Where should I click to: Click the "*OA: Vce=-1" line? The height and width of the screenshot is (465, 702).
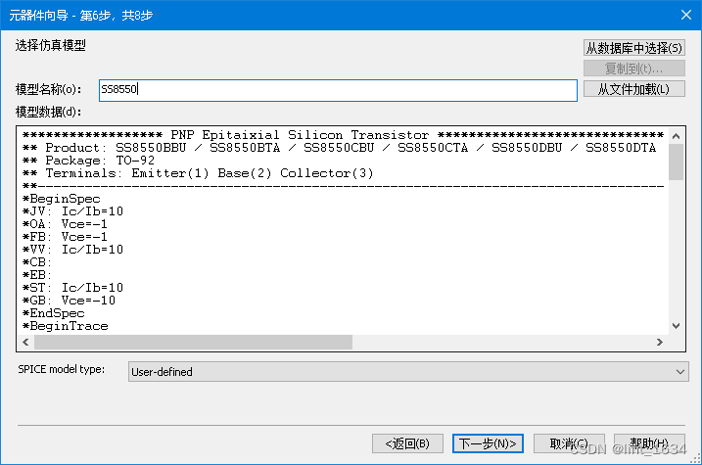66,224
